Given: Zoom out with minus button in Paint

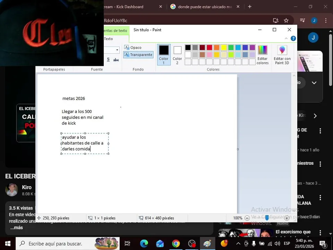Looking at the screenshot, I should tap(247, 218).
